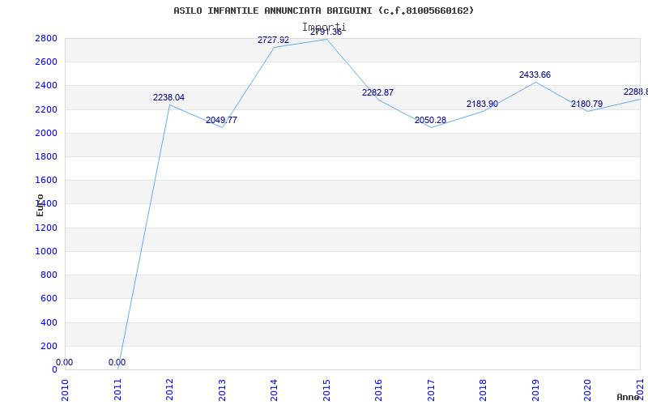Click y-axis value 2000
Image resolution: width=648 pixels, height=405 pixels.
(46, 133)
